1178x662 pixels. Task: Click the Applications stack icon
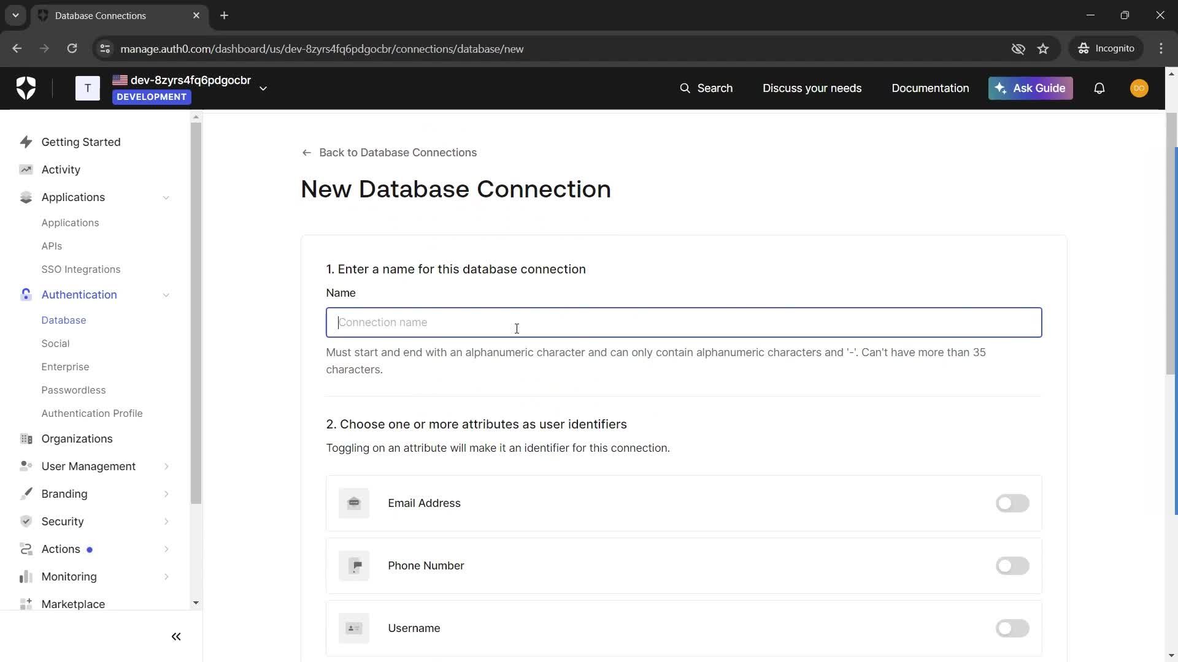[x=26, y=197]
